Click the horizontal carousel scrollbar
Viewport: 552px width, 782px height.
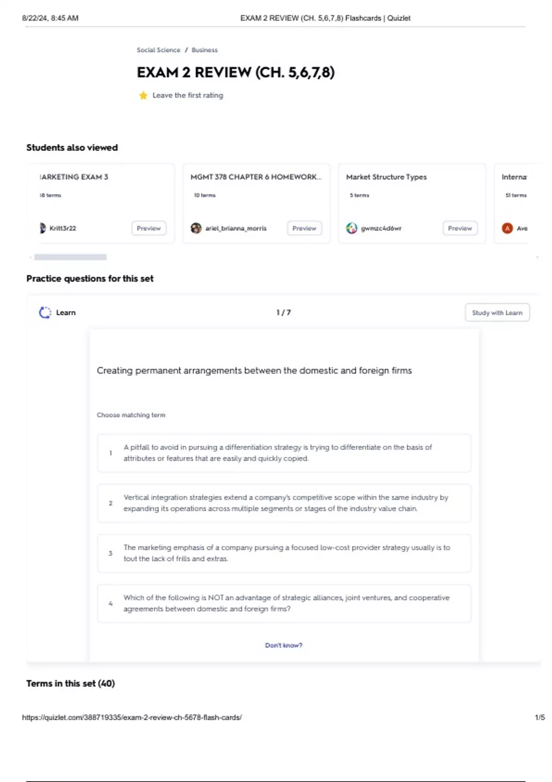tap(70, 257)
